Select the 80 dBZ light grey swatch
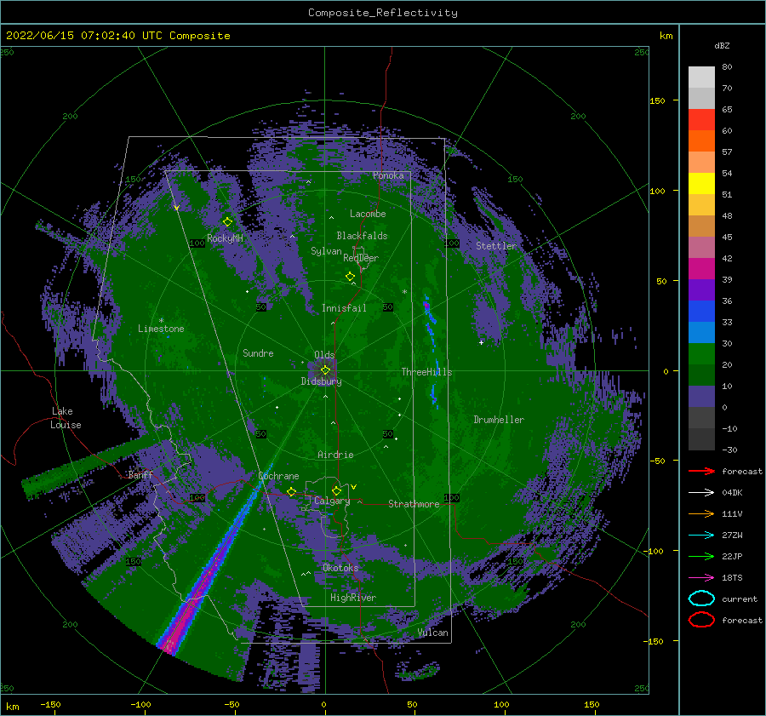Viewport: 766px width, 716px height. click(x=701, y=77)
